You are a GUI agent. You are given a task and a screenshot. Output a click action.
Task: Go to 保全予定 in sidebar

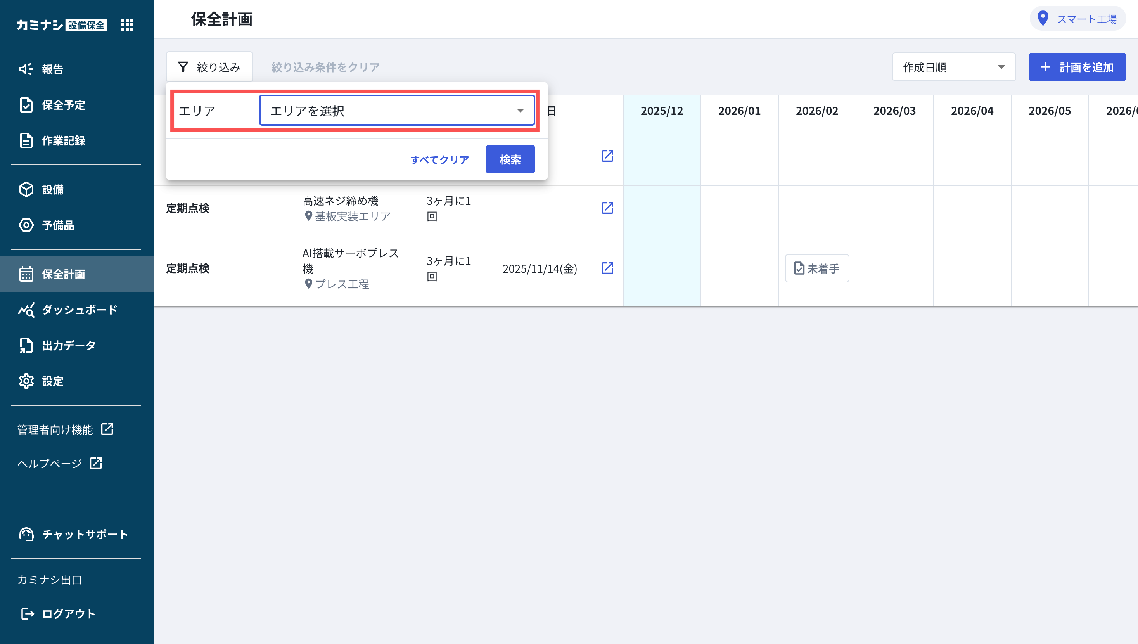click(63, 105)
